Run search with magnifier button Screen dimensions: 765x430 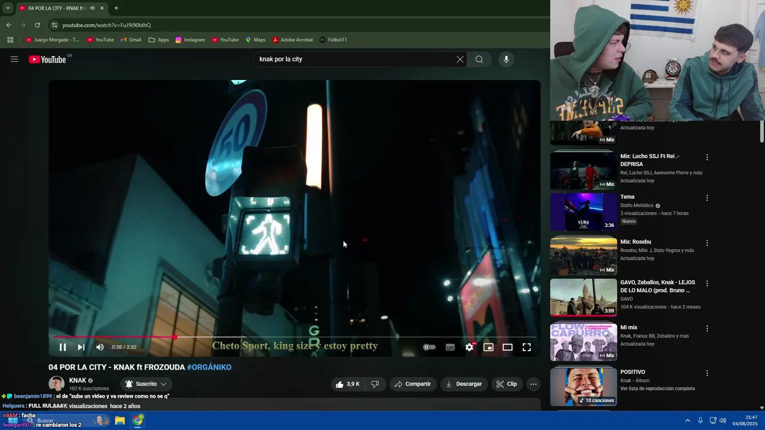479,59
